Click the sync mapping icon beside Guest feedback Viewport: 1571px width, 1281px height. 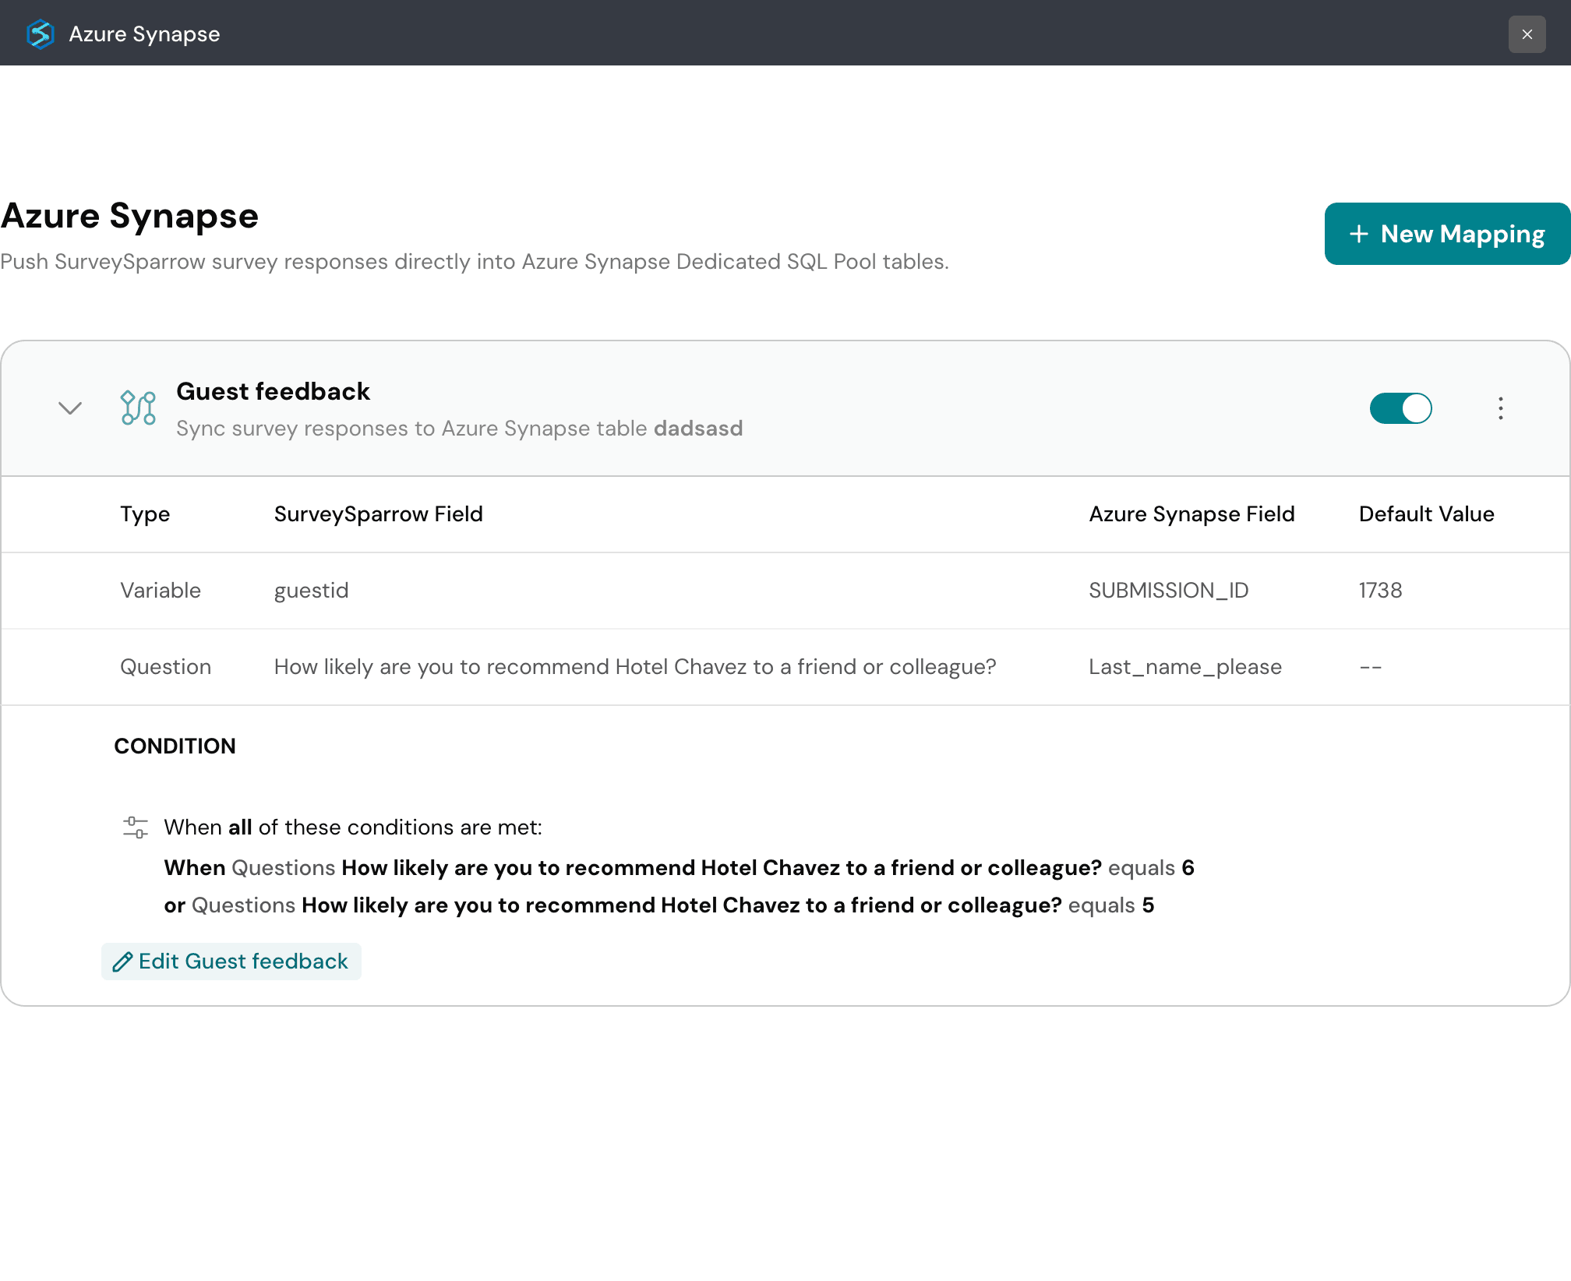(x=137, y=408)
